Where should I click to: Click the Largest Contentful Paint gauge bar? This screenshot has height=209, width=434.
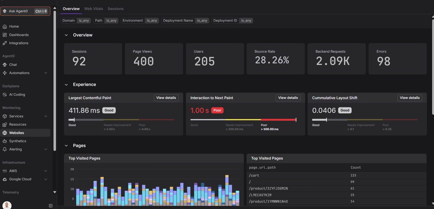tap(121, 120)
